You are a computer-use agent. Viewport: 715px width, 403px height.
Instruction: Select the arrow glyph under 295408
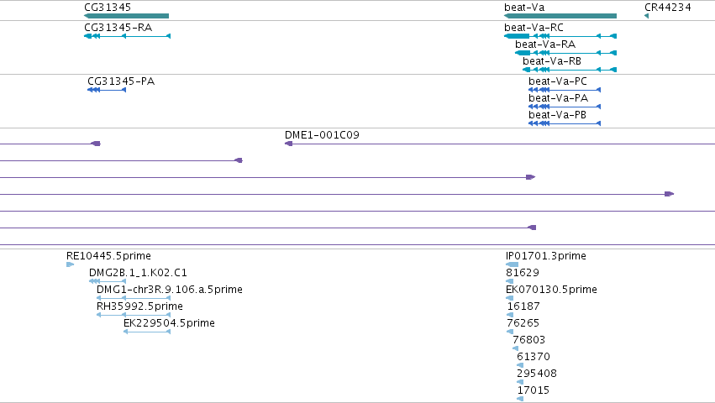coord(520,383)
